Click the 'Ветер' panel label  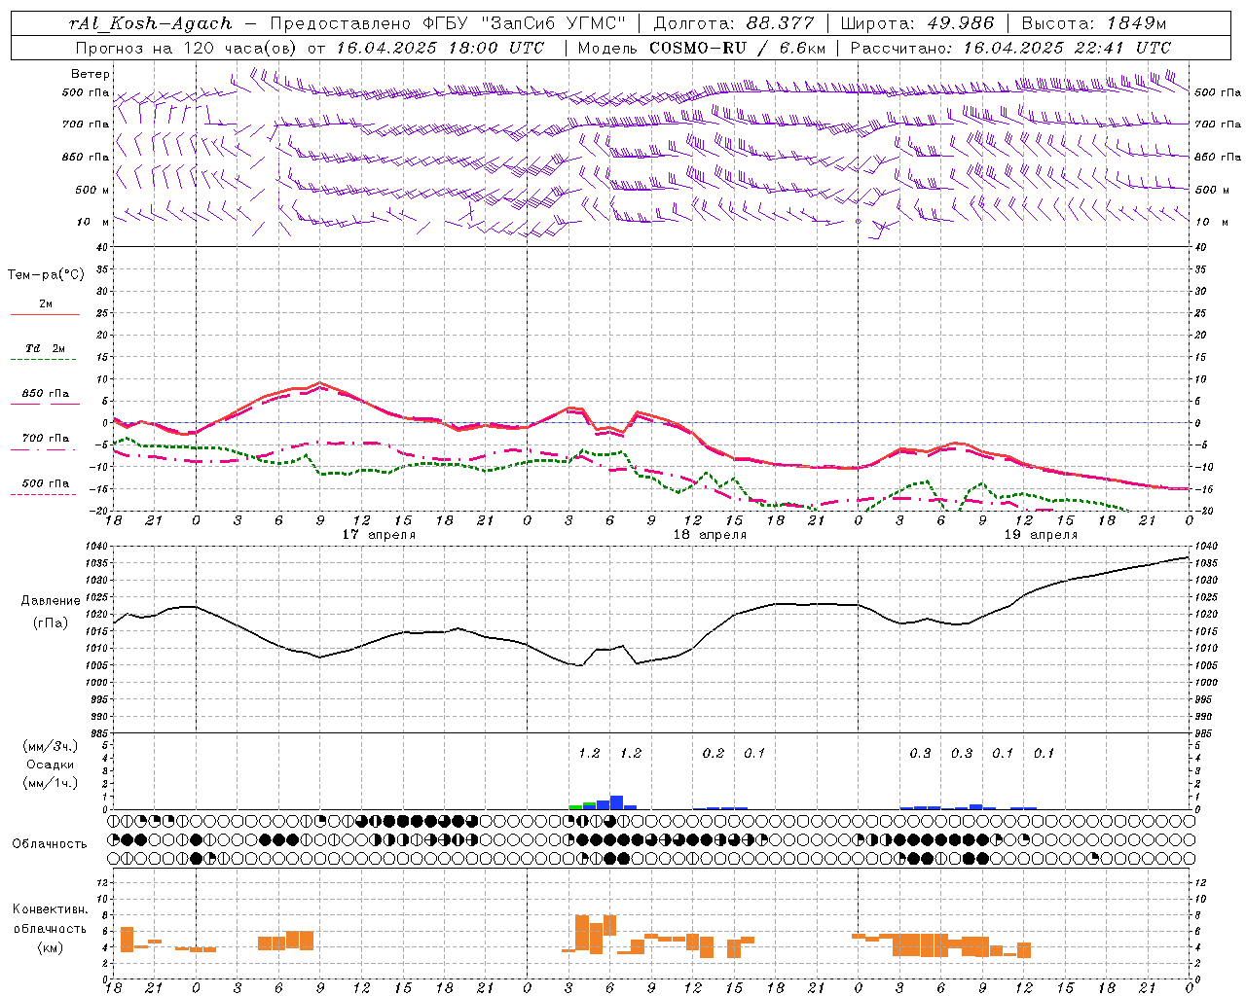click(91, 74)
